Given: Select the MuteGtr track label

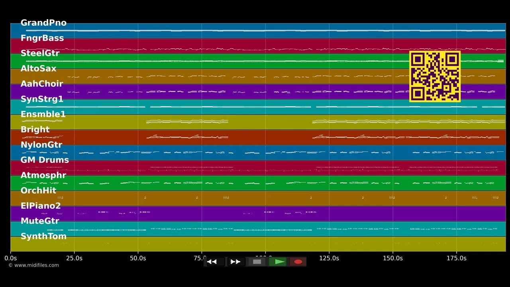Looking at the screenshot, I should coord(40,221).
